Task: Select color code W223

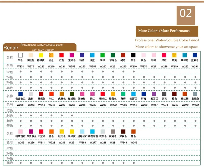Action: click(52, 142)
